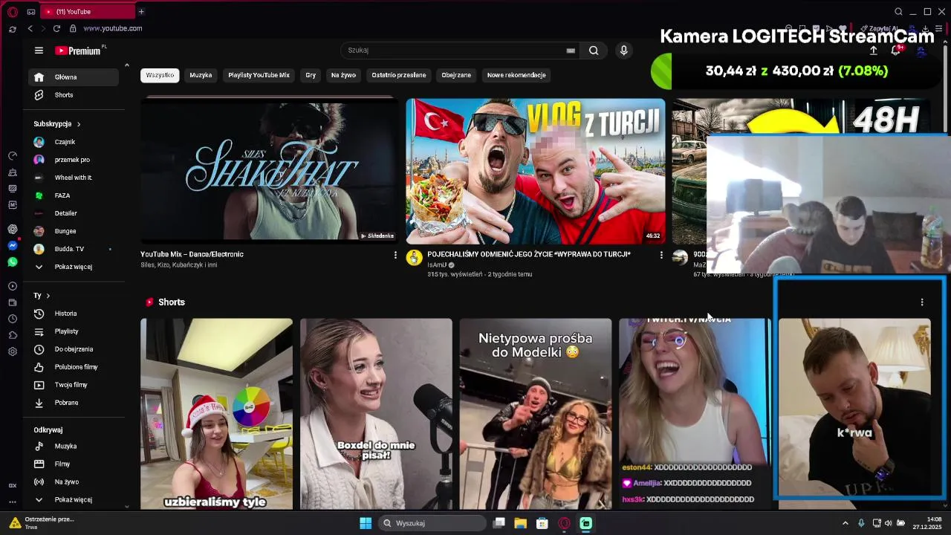Click the site lock icon in address bar
The height and width of the screenshot is (535, 951).
(72, 28)
